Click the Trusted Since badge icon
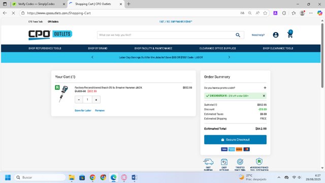The width and height of the screenshot is (325, 183). coord(240,162)
